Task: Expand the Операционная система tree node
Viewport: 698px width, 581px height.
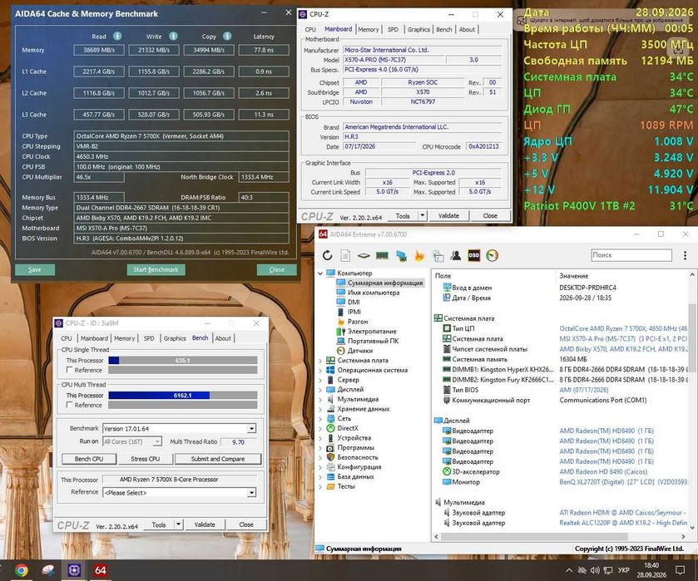Action: [320, 370]
